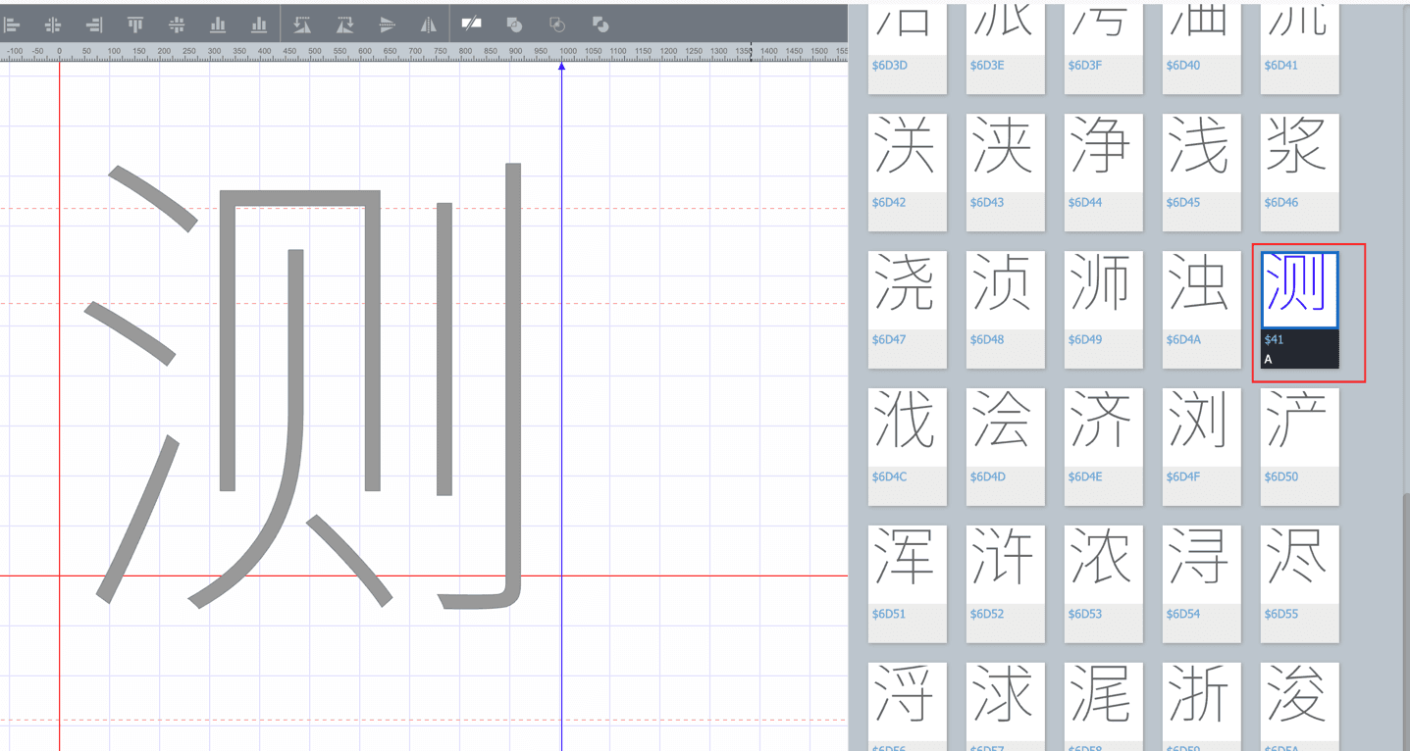
Task: Open the 浄 glyph card $6D44
Action: (1104, 173)
